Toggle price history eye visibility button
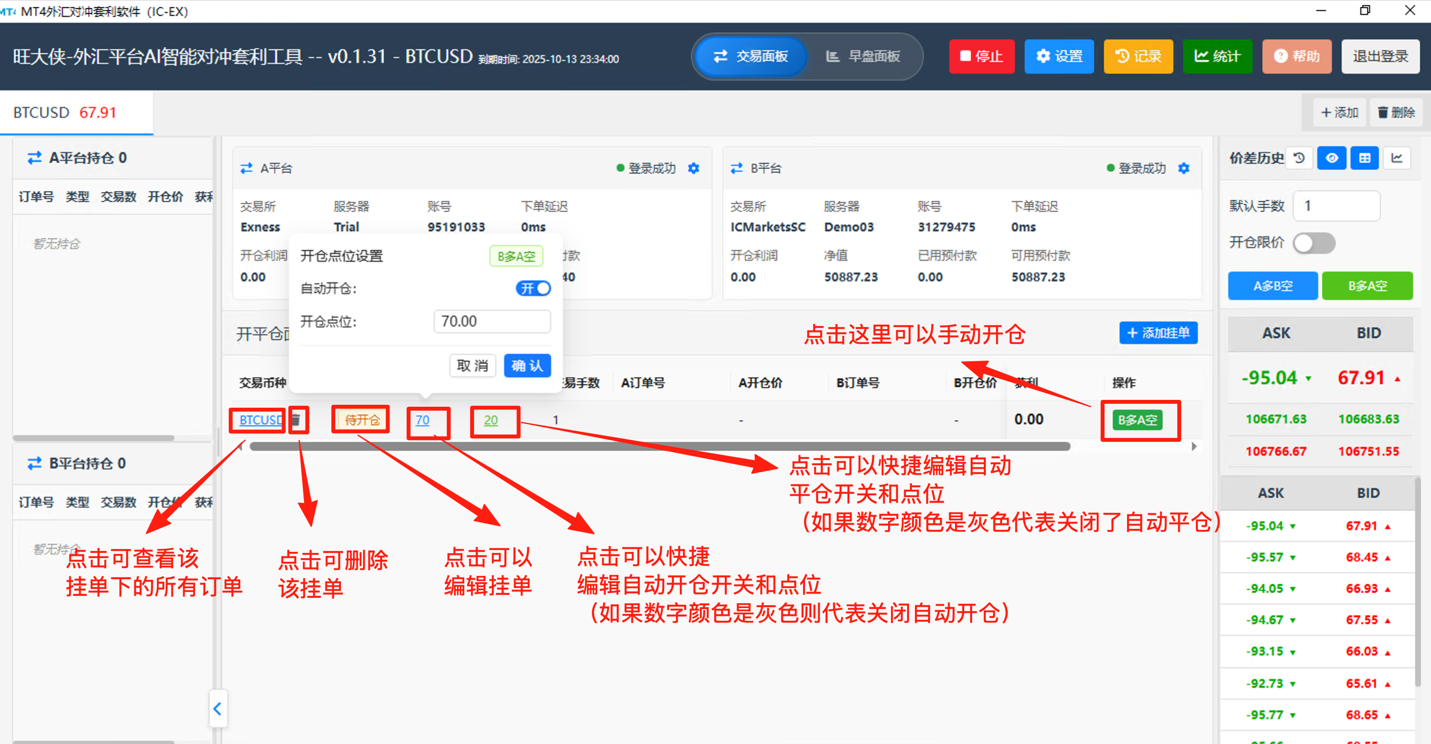Screen dimensions: 1431x744 (1332, 158)
